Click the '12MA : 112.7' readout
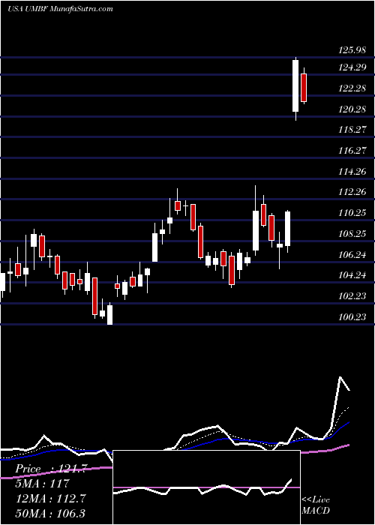Screen dimensions: 375x525 (x=50, y=499)
